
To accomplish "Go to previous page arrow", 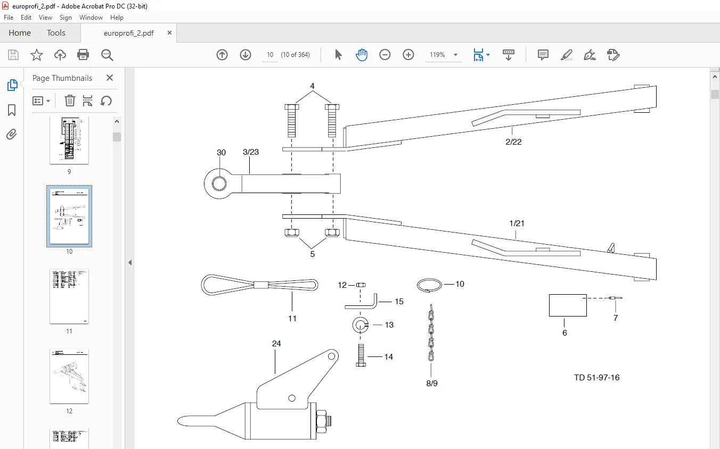I will click(x=222, y=55).
